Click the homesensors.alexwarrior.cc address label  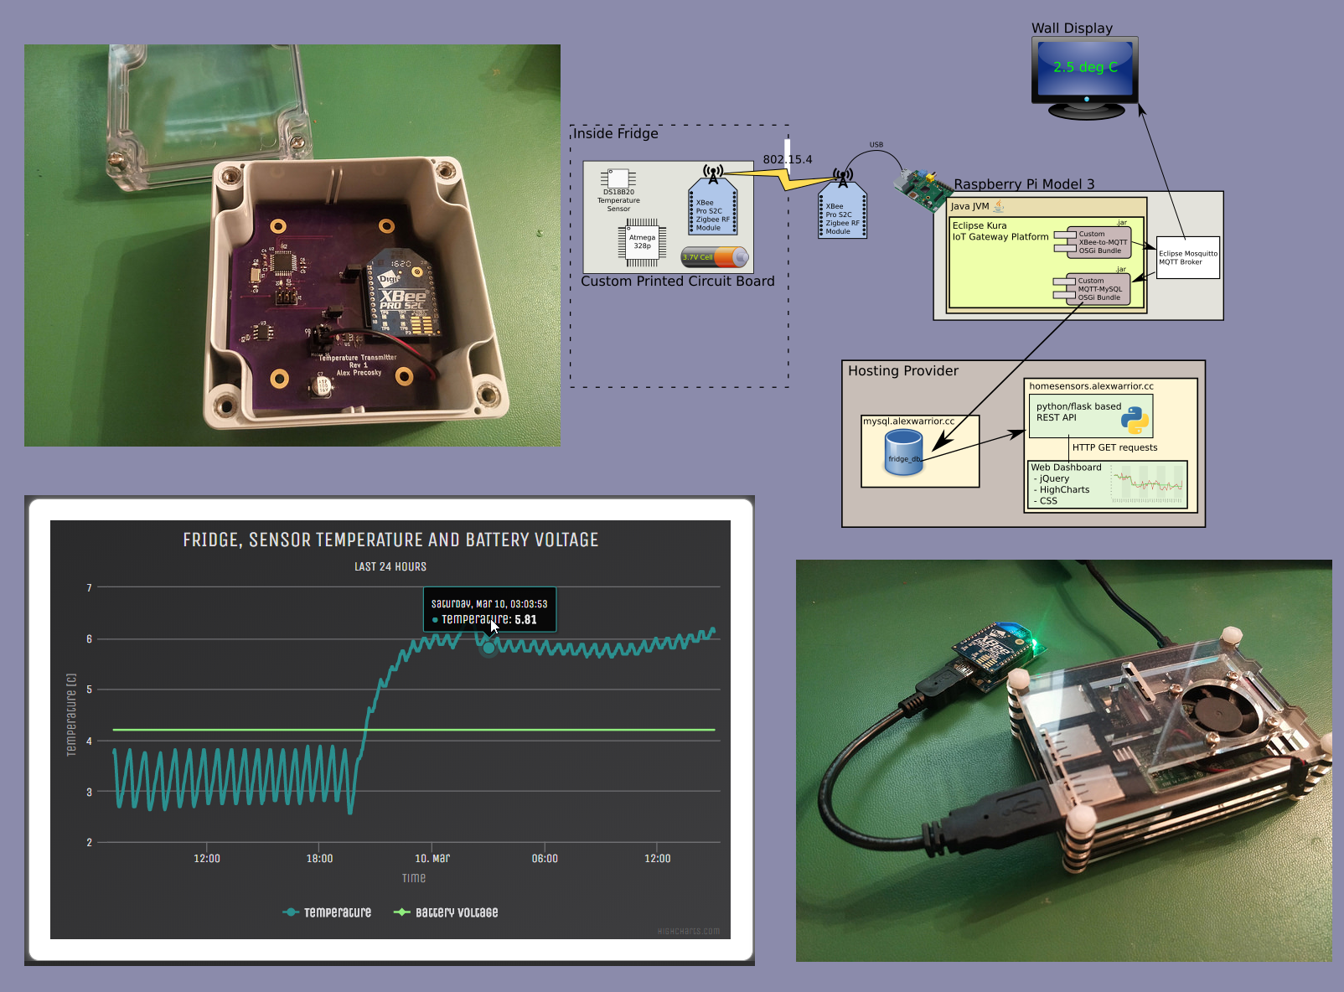(x=1091, y=386)
